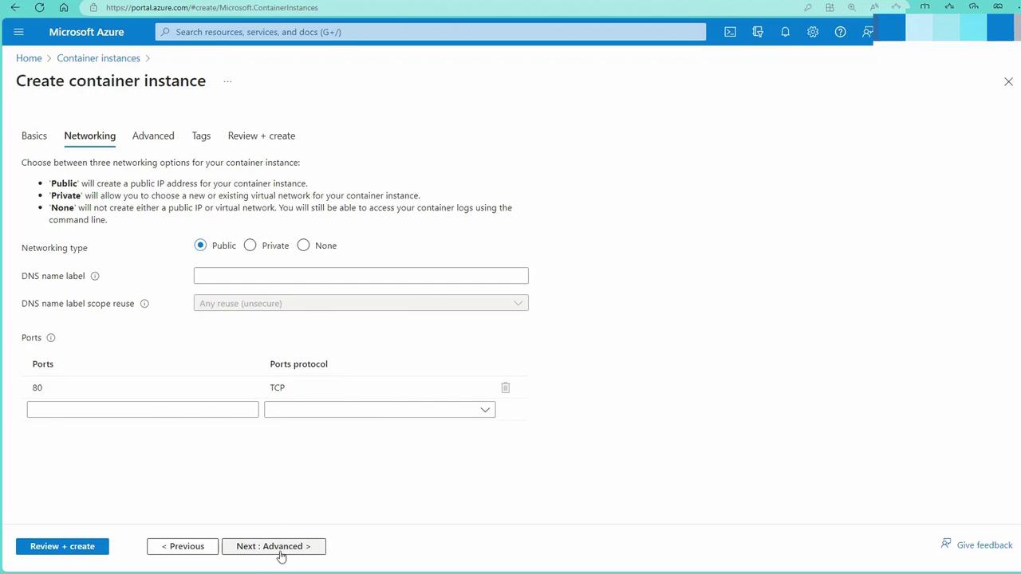This screenshot has width=1021, height=574.
Task: Navigate to Home breadcrumb
Action: (29, 58)
